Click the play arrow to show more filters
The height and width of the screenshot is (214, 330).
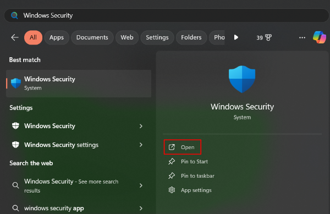pos(236,37)
